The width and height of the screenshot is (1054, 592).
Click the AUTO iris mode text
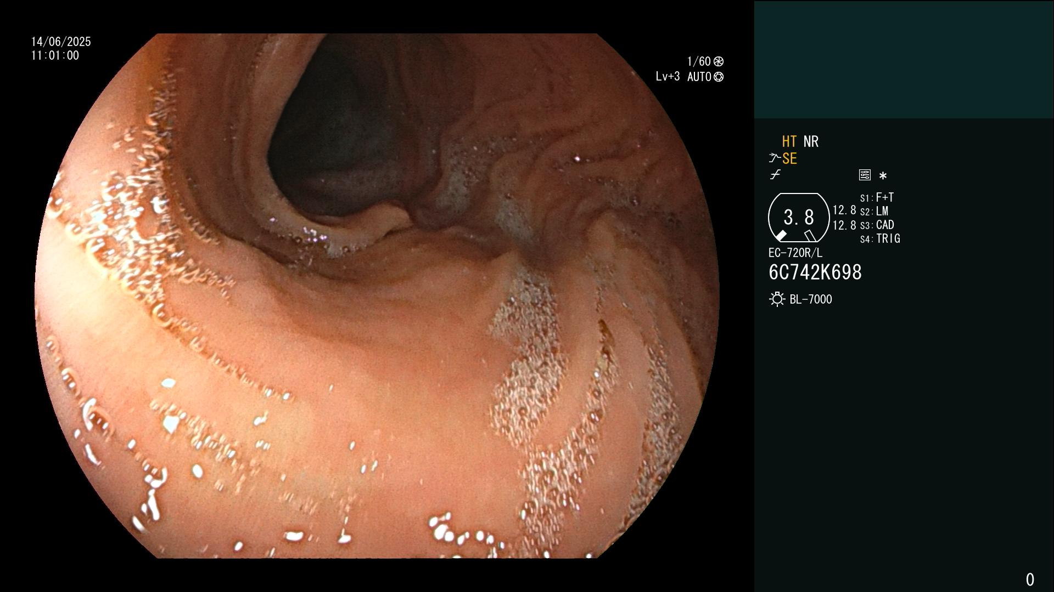[699, 77]
